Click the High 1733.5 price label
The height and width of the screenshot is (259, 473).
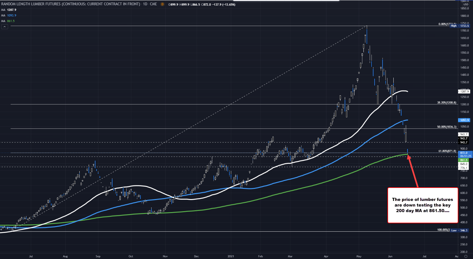[464, 26]
